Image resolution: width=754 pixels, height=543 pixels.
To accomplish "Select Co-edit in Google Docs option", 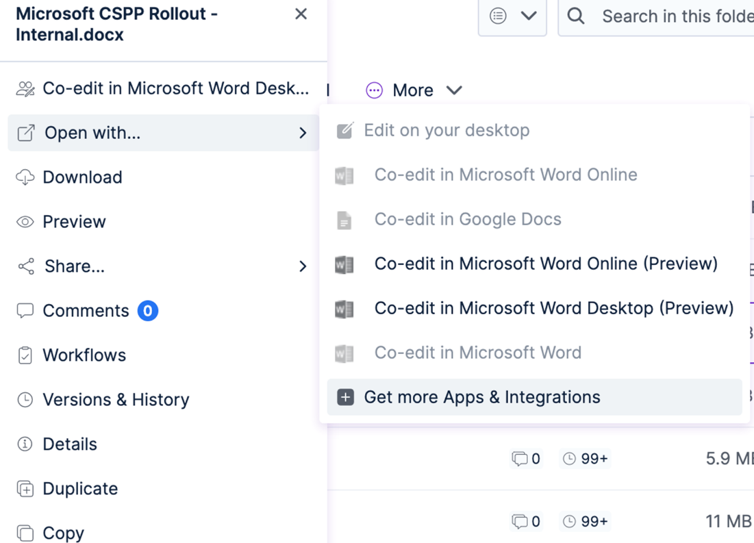I will coord(467,219).
